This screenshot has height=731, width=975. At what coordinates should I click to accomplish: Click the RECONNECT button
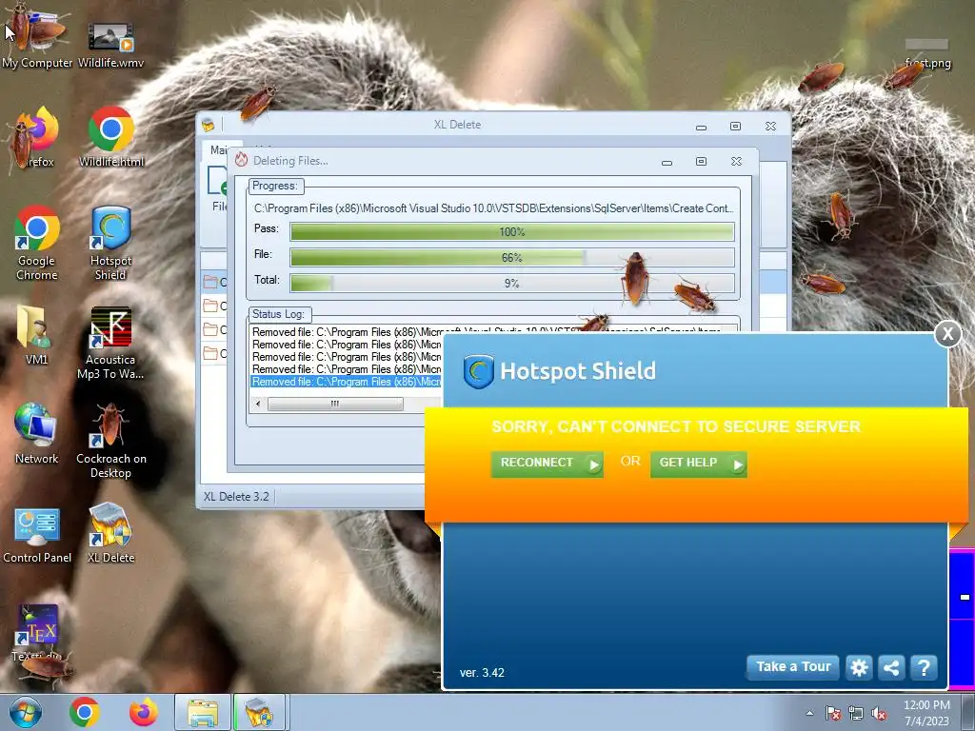[547, 464]
